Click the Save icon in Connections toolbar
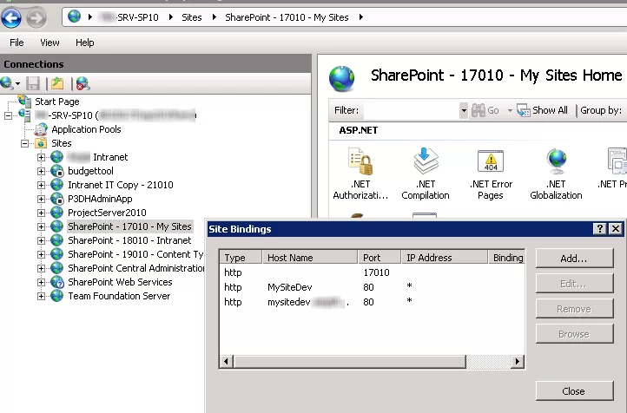 point(33,83)
